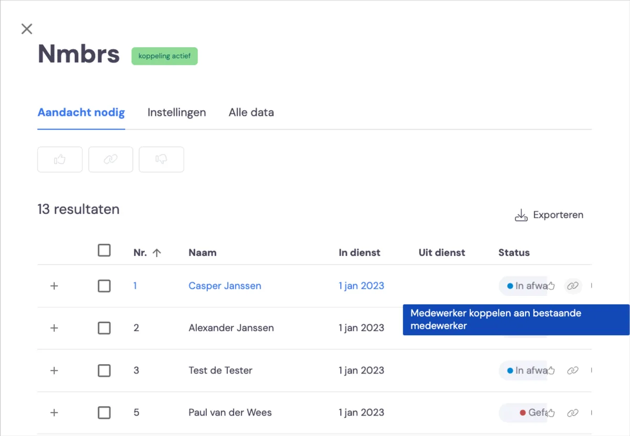Click the name Test de Tester
630x436 pixels.
[220, 370]
